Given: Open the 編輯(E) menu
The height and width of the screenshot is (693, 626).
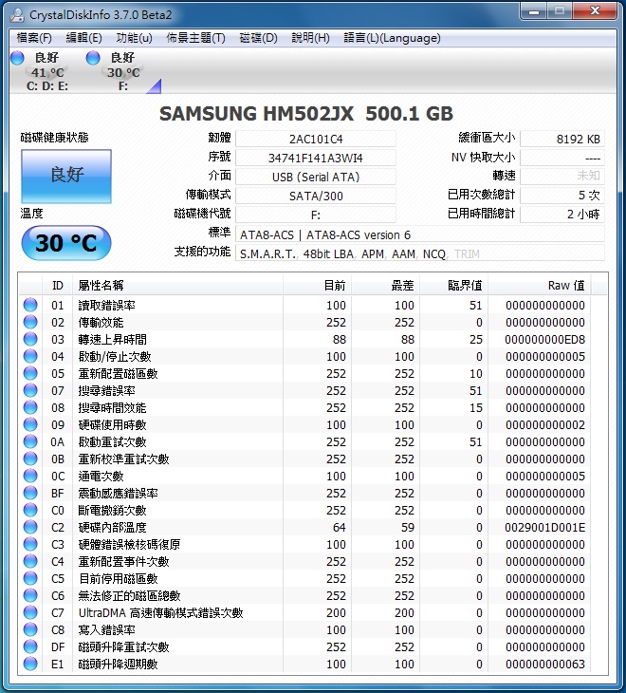Looking at the screenshot, I should [x=83, y=38].
